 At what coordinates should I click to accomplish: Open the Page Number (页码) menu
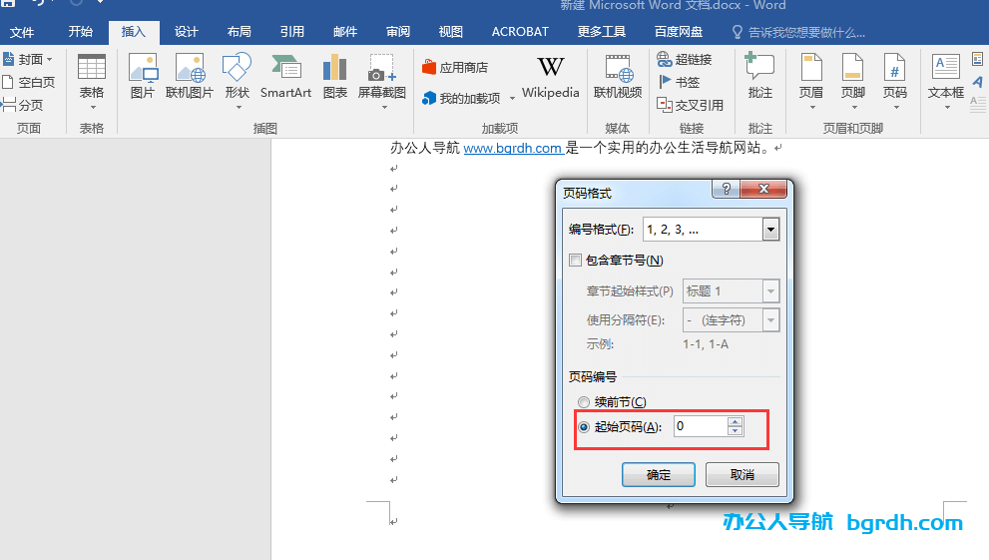point(894,81)
